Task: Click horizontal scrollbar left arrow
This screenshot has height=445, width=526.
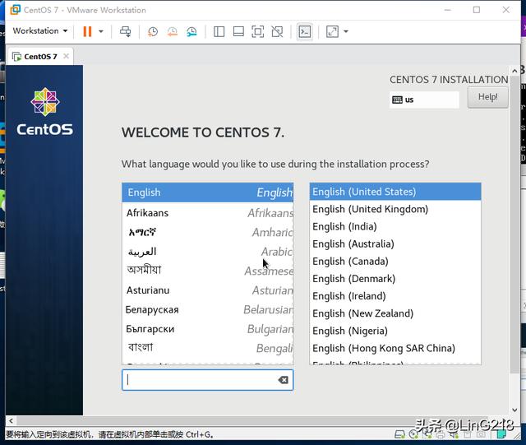Action: (11, 420)
